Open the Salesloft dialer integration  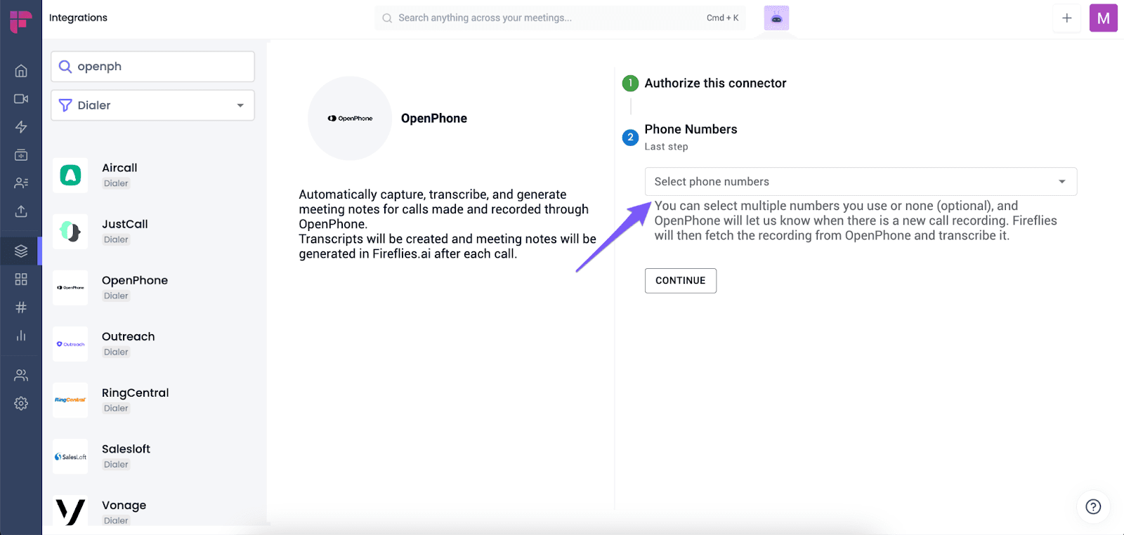coord(153,456)
